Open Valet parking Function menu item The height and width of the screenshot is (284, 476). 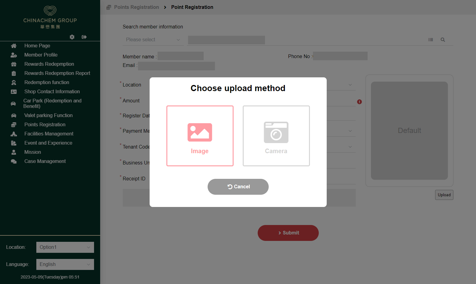(49, 116)
